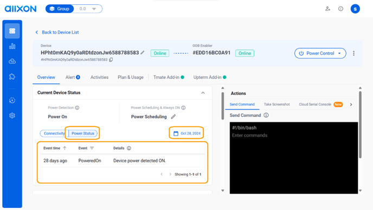This screenshot has width=373, height=210.
Task: Open the Event column filter icon
Action: [92, 148]
